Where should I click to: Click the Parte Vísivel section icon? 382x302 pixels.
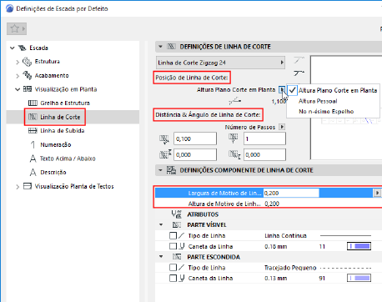coord(177,224)
